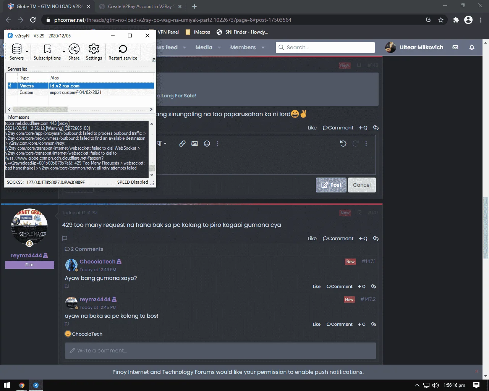
Task: Expand the Subscriptions dropdown arrow
Action: point(64,52)
